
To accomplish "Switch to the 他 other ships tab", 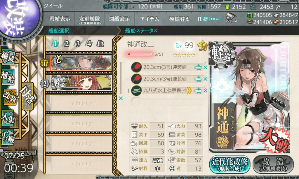I will pos(100,44).
